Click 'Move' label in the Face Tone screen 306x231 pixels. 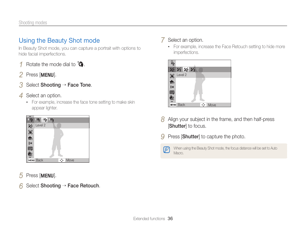[70, 160]
